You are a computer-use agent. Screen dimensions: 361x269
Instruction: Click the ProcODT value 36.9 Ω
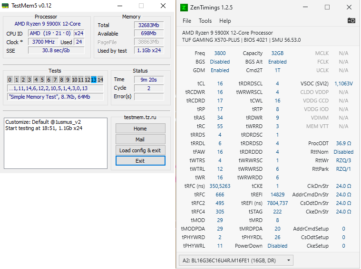[343, 143]
